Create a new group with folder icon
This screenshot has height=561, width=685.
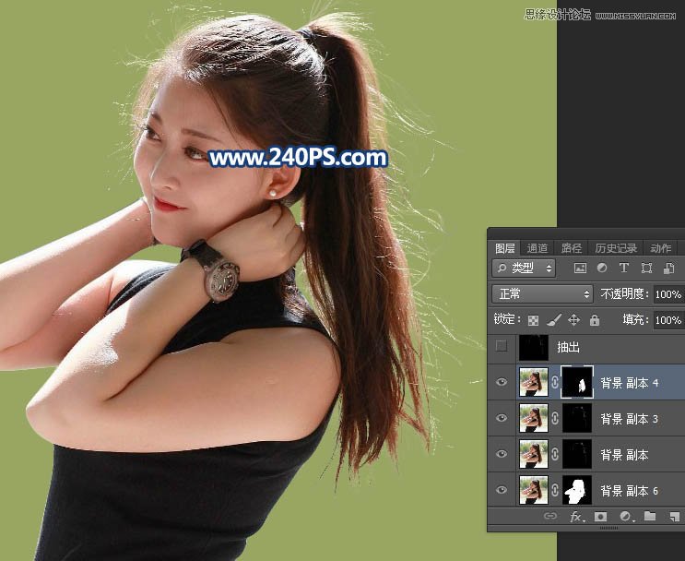pyautogui.click(x=649, y=517)
